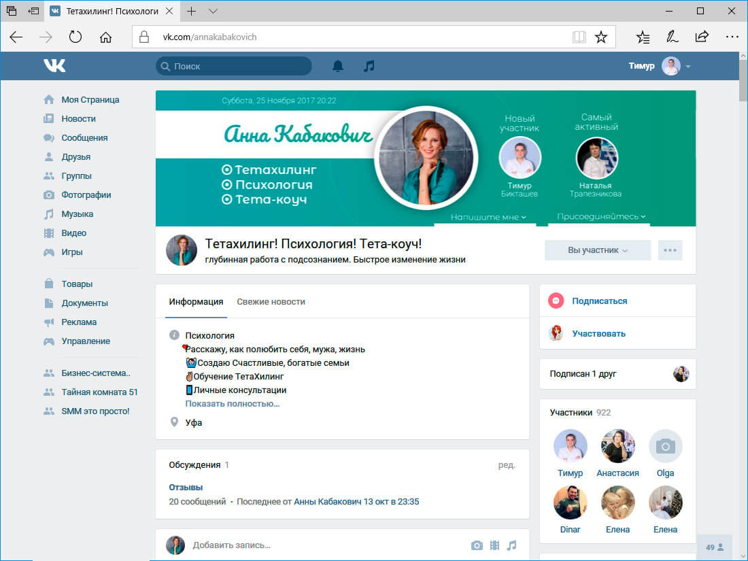
Task: Open the Участники members list
Action: pyautogui.click(x=571, y=412)
